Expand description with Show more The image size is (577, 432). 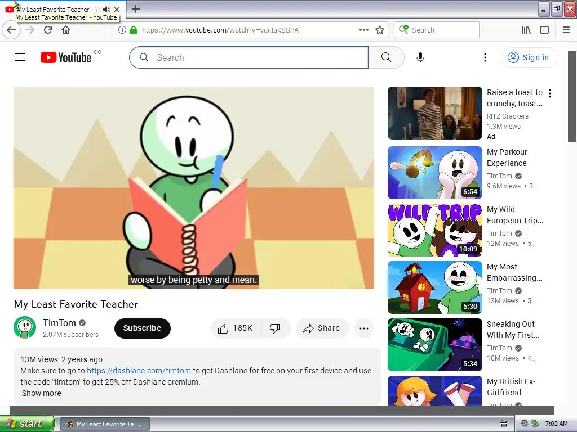(x=42, y=393)
